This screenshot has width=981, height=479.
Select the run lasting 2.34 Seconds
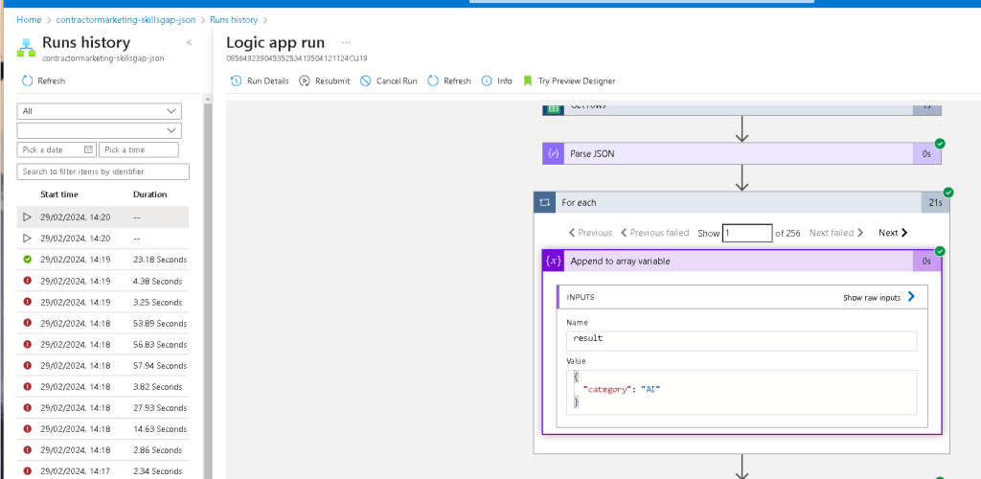coord(103,471)
